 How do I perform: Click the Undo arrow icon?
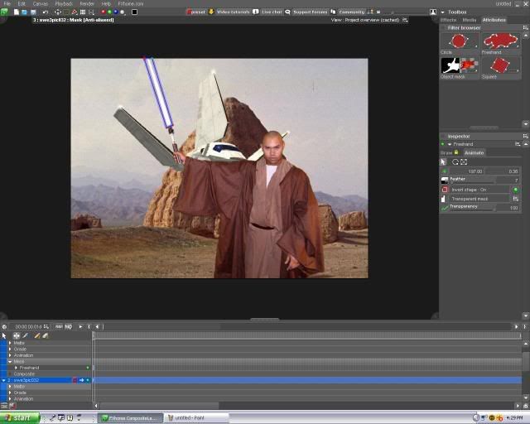point(46,12)
